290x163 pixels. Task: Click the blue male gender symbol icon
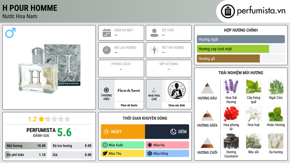10,33
